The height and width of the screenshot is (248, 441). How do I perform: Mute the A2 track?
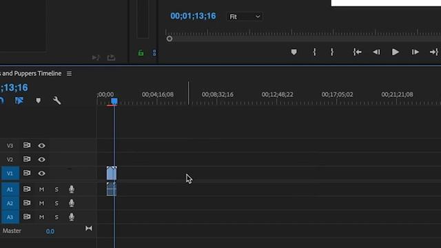41,203
